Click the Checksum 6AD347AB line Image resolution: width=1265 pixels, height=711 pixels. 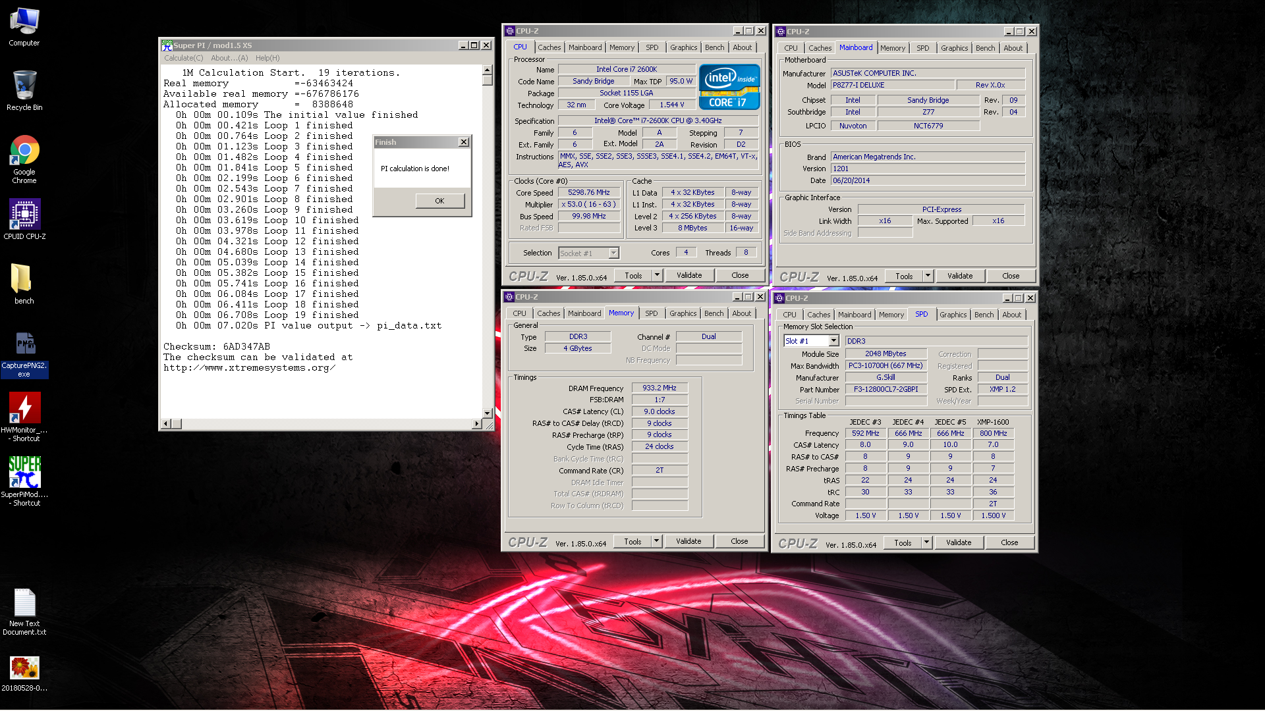(x=217, y=346)
